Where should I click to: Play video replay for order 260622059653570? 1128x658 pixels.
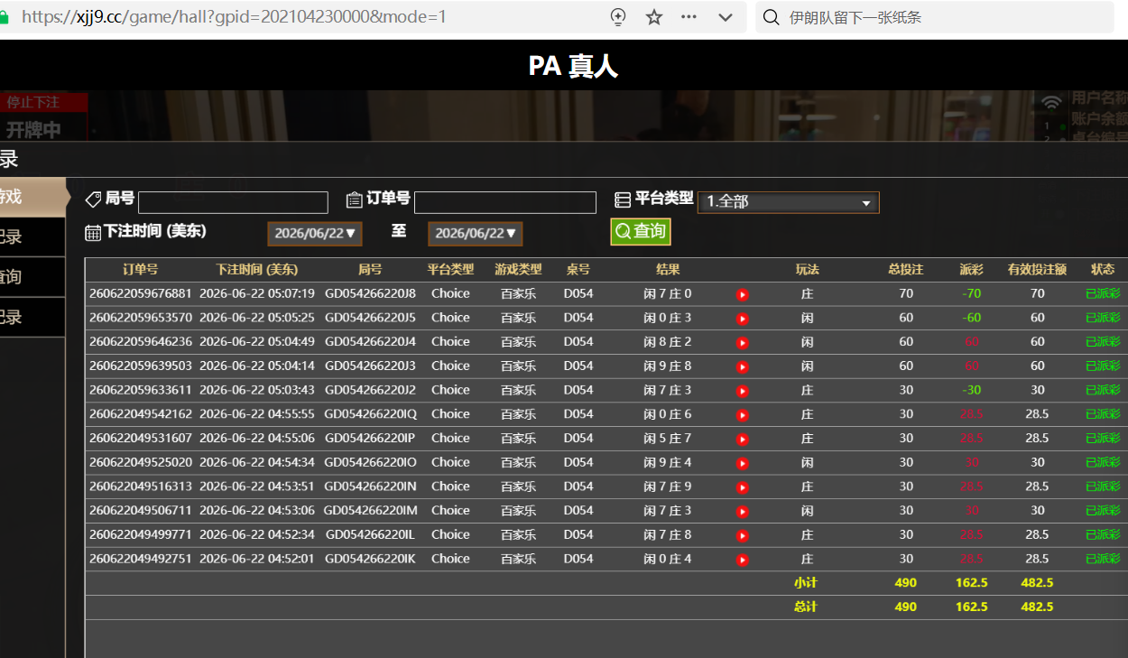742,319
